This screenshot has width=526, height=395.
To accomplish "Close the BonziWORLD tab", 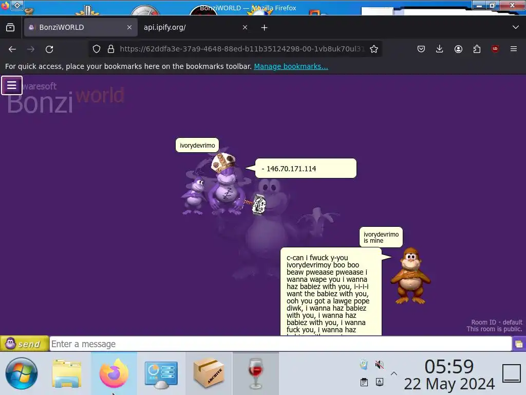I will pyautogui.click(x=129, y=27).
